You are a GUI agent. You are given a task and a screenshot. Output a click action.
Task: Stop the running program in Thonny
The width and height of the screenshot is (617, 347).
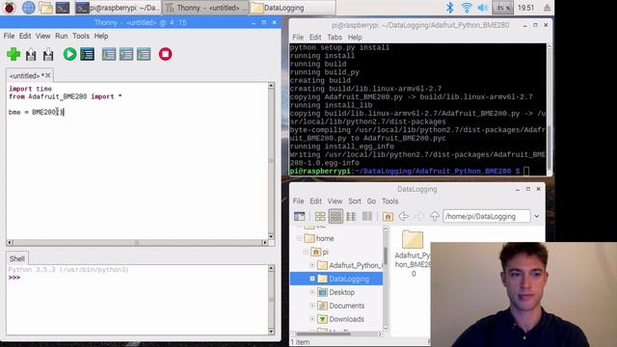(x=165, y=54)
